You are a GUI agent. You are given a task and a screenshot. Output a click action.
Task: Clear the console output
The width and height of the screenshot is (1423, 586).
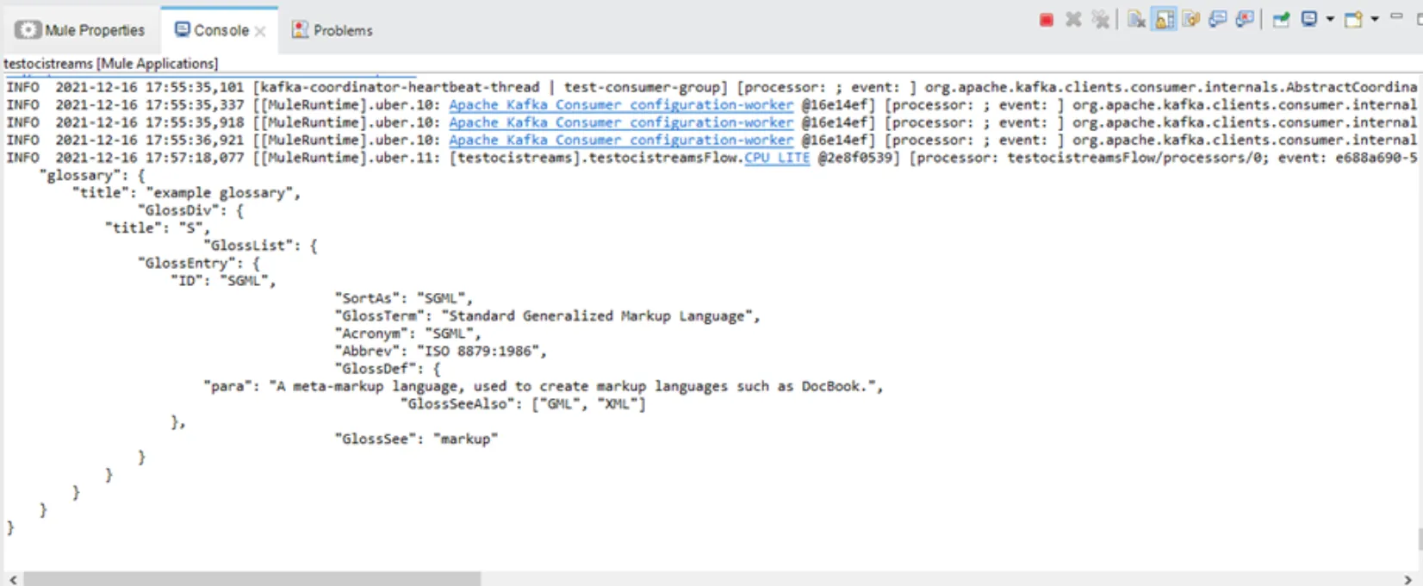[1136, 20]
